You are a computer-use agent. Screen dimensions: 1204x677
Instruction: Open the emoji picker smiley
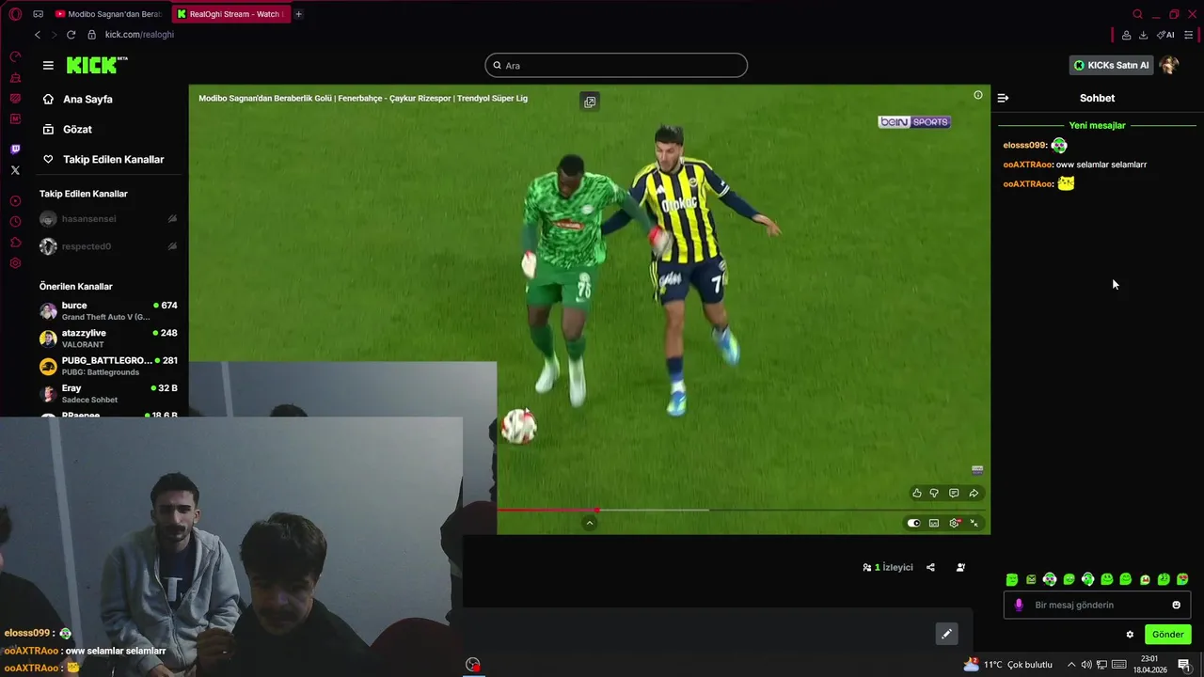1176,605
